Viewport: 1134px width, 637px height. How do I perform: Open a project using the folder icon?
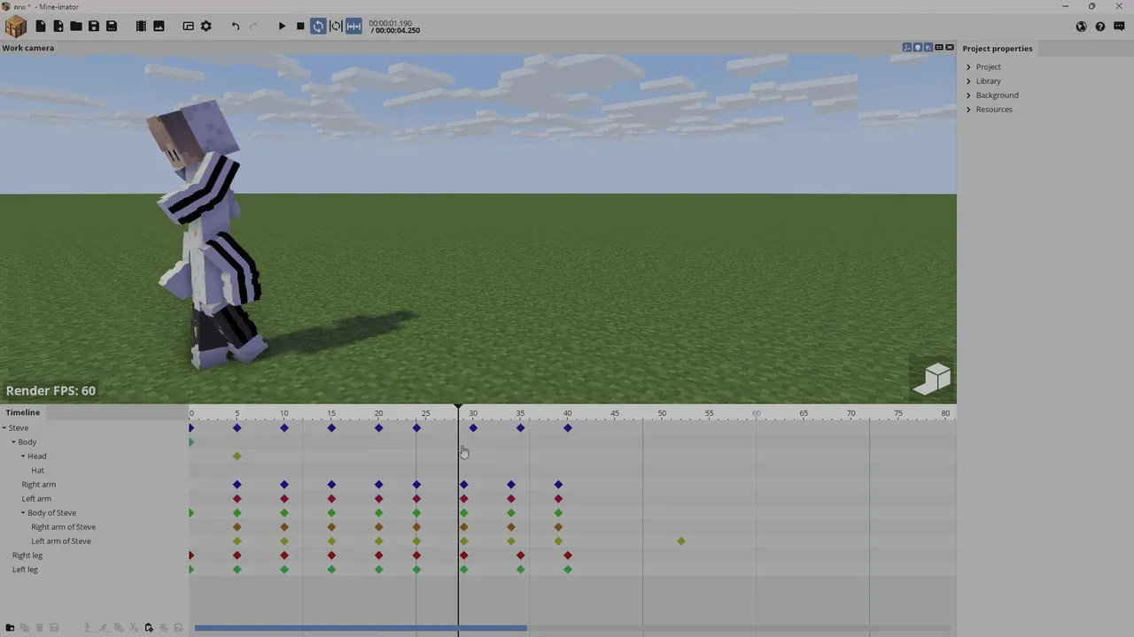click(x=76, y=27)
